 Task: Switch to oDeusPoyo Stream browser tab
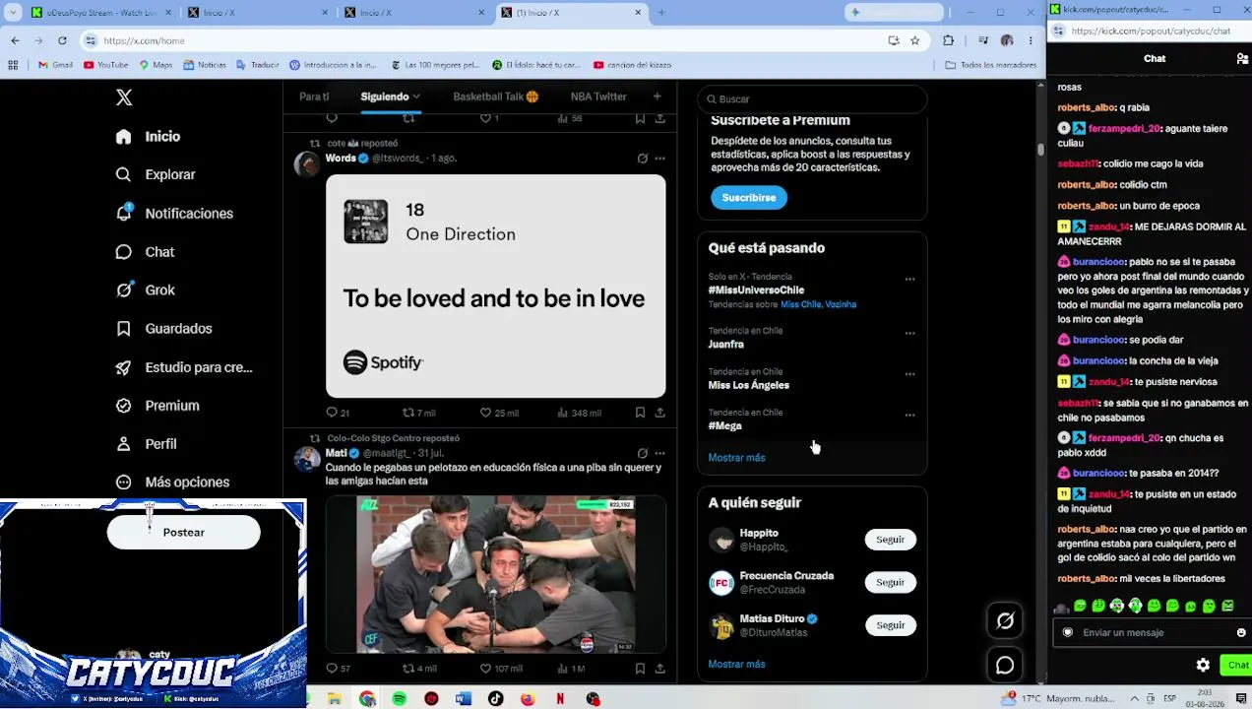pos(98,12)
